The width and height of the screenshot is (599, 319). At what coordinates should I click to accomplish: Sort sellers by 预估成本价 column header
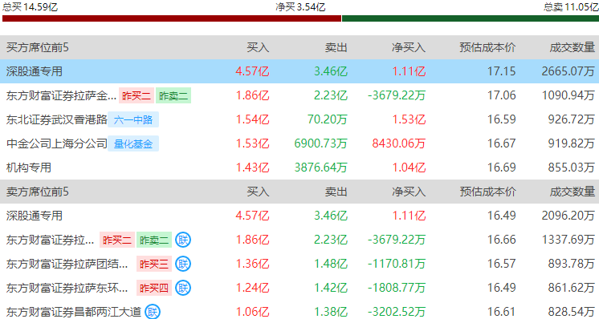pos(487,192)
